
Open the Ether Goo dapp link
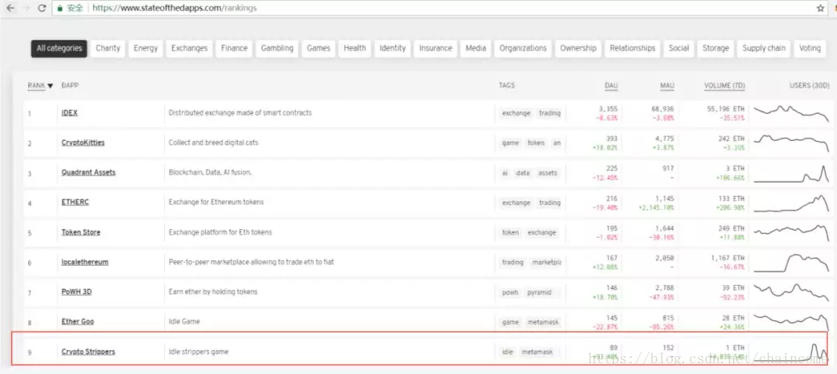click(x=78, y=321)
